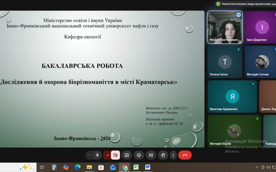Raise hand using the hand icon
276x172 pixels.
coord(163,155)
